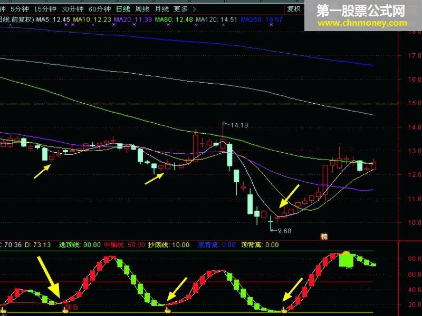Click the 15.0 price axis value
The image size is (422, 316).
[x=415, y=103]
